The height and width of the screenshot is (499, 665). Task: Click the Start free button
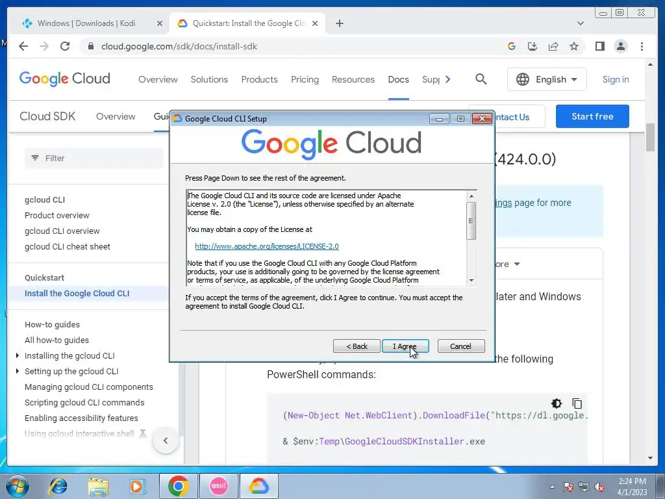592,116
